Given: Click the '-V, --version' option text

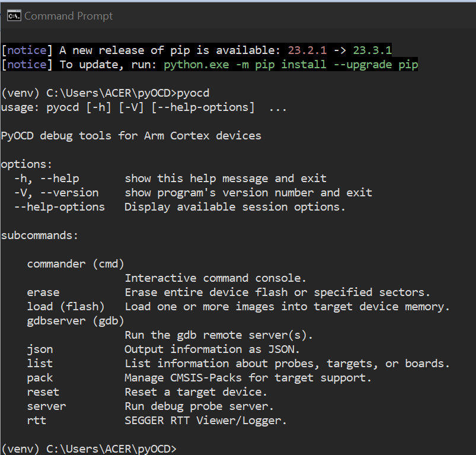Looking at the screenshot, I should pyautogui.click(x=56, y=193).
